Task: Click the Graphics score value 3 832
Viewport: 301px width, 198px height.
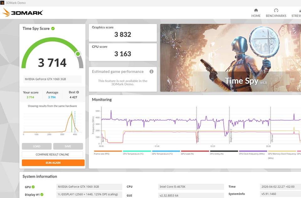Action: 123,34
